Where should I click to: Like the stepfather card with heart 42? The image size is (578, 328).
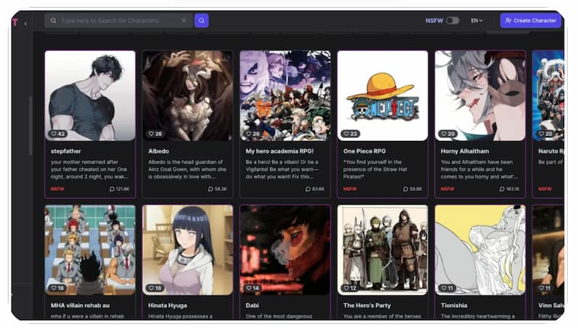click(x=58, y=134)
